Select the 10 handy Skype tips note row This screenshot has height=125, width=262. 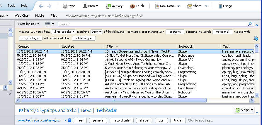click(x=135, y=51)
